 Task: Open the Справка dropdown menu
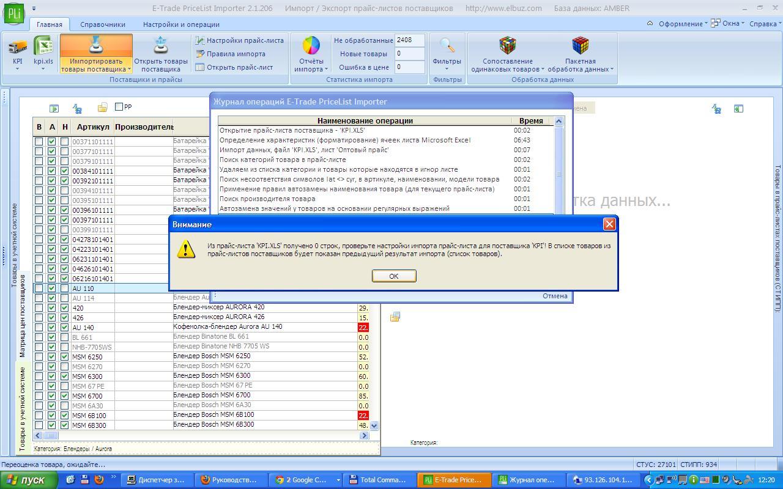tap(765, 24)
